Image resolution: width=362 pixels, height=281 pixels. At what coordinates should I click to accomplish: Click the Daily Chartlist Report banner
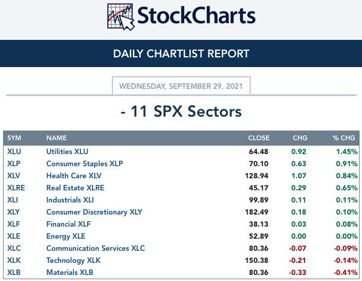(x=181, y=54)
